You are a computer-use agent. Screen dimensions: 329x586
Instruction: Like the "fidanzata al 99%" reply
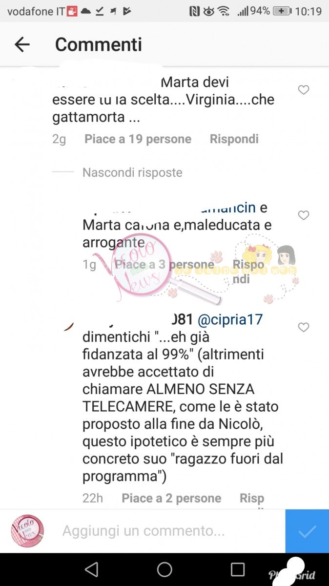click(304, 327)
